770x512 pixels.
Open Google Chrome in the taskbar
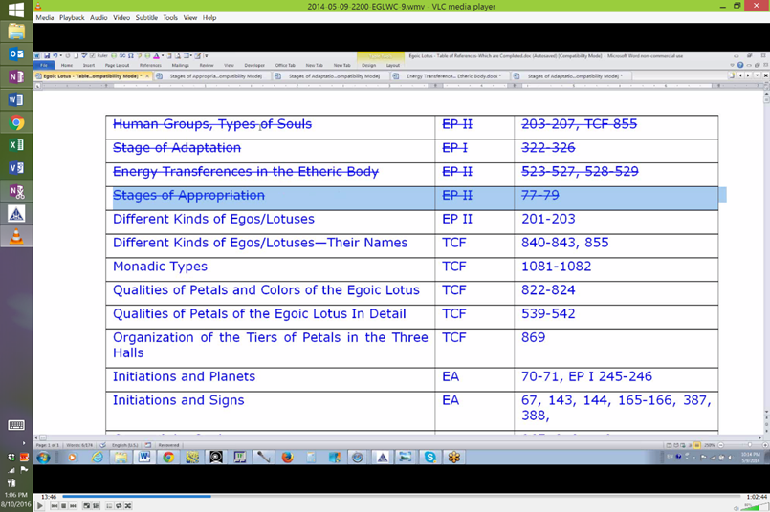click(x=16, y=123)
